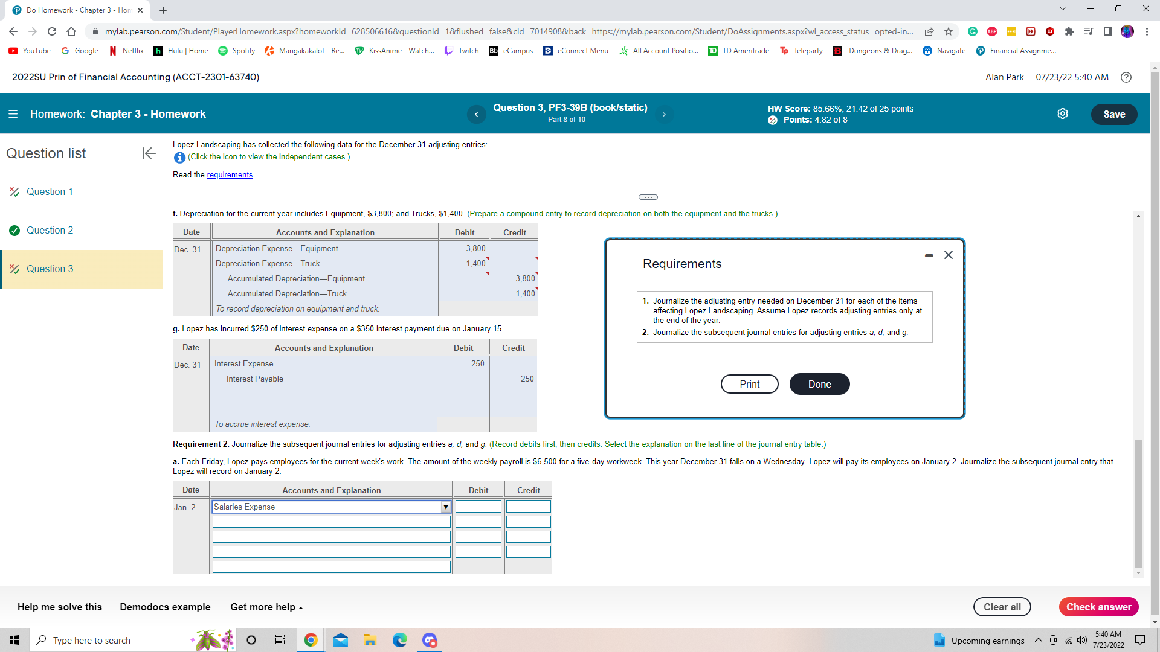
Task: Click the help question mark icon
Action: 1126,77
